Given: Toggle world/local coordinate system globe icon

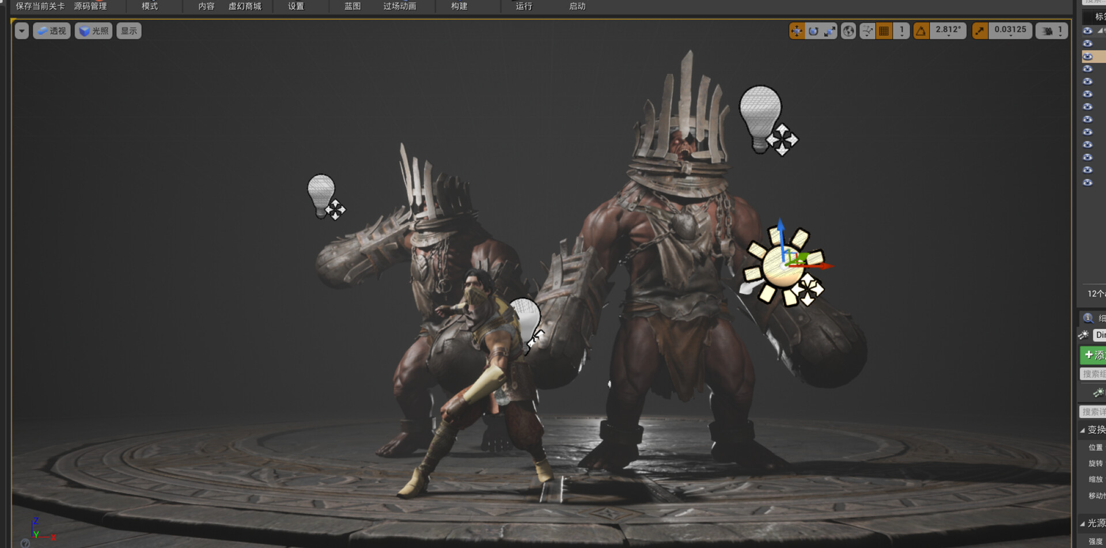Looking at the screenshot, I should (x=847, y=31).
